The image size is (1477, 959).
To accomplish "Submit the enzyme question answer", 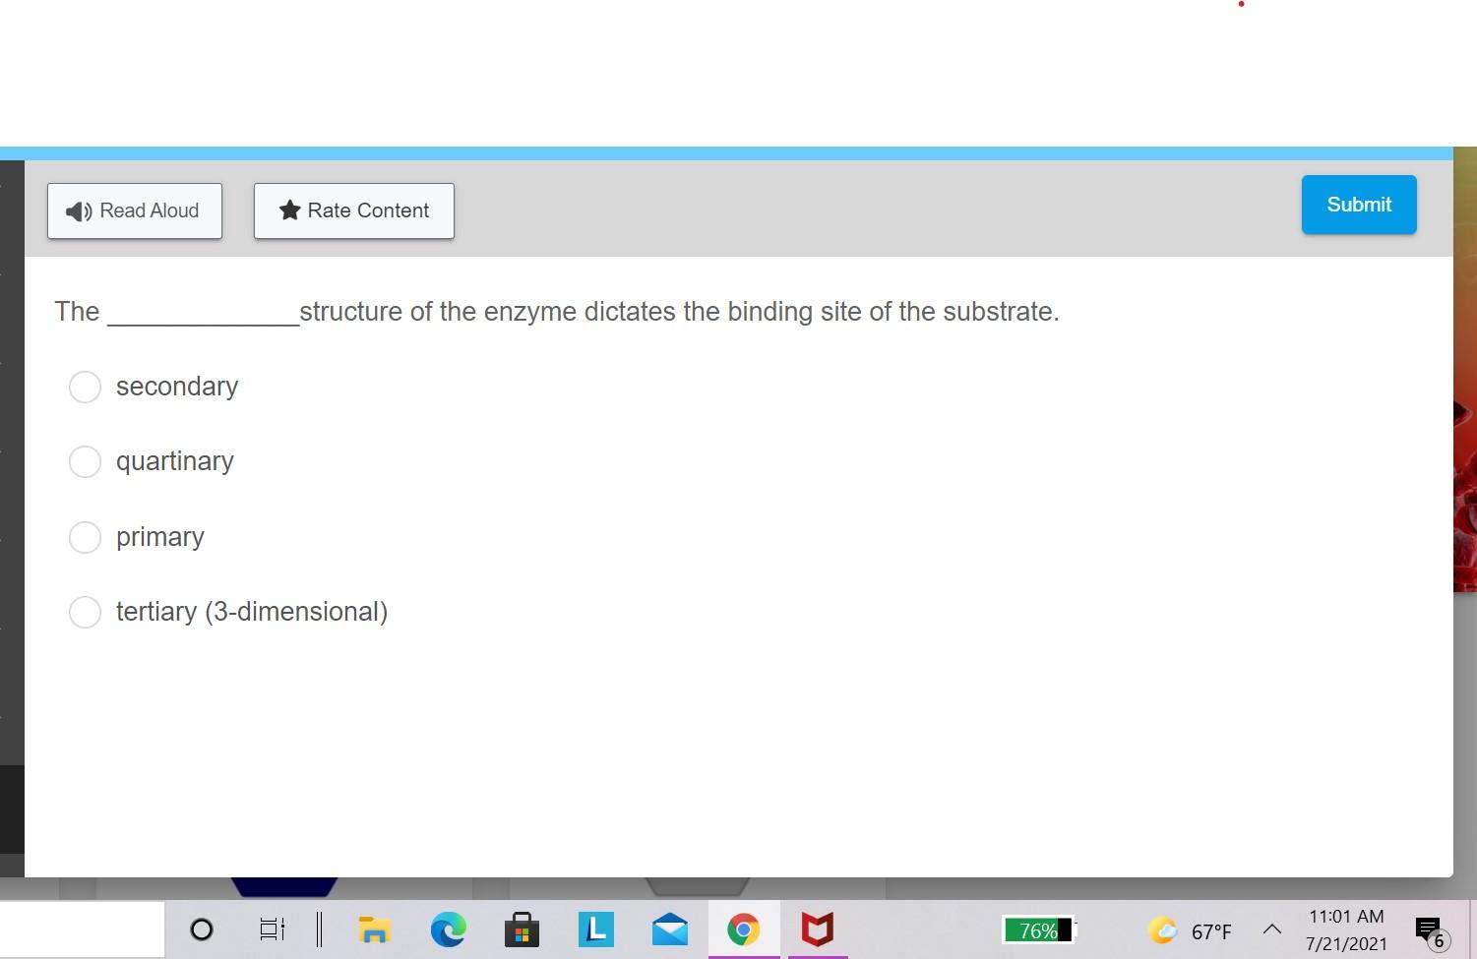I will tap(1358, 205).
